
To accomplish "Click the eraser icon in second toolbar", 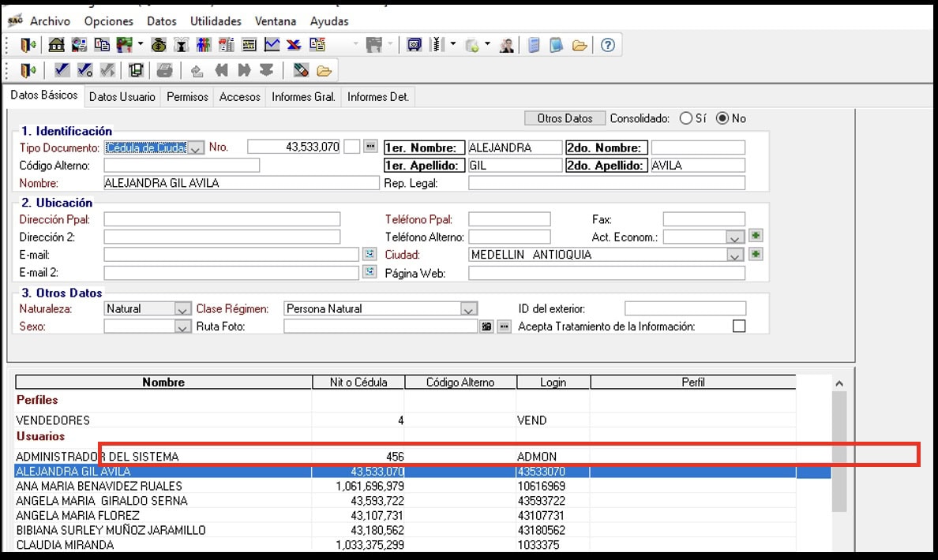I will 300,70.
